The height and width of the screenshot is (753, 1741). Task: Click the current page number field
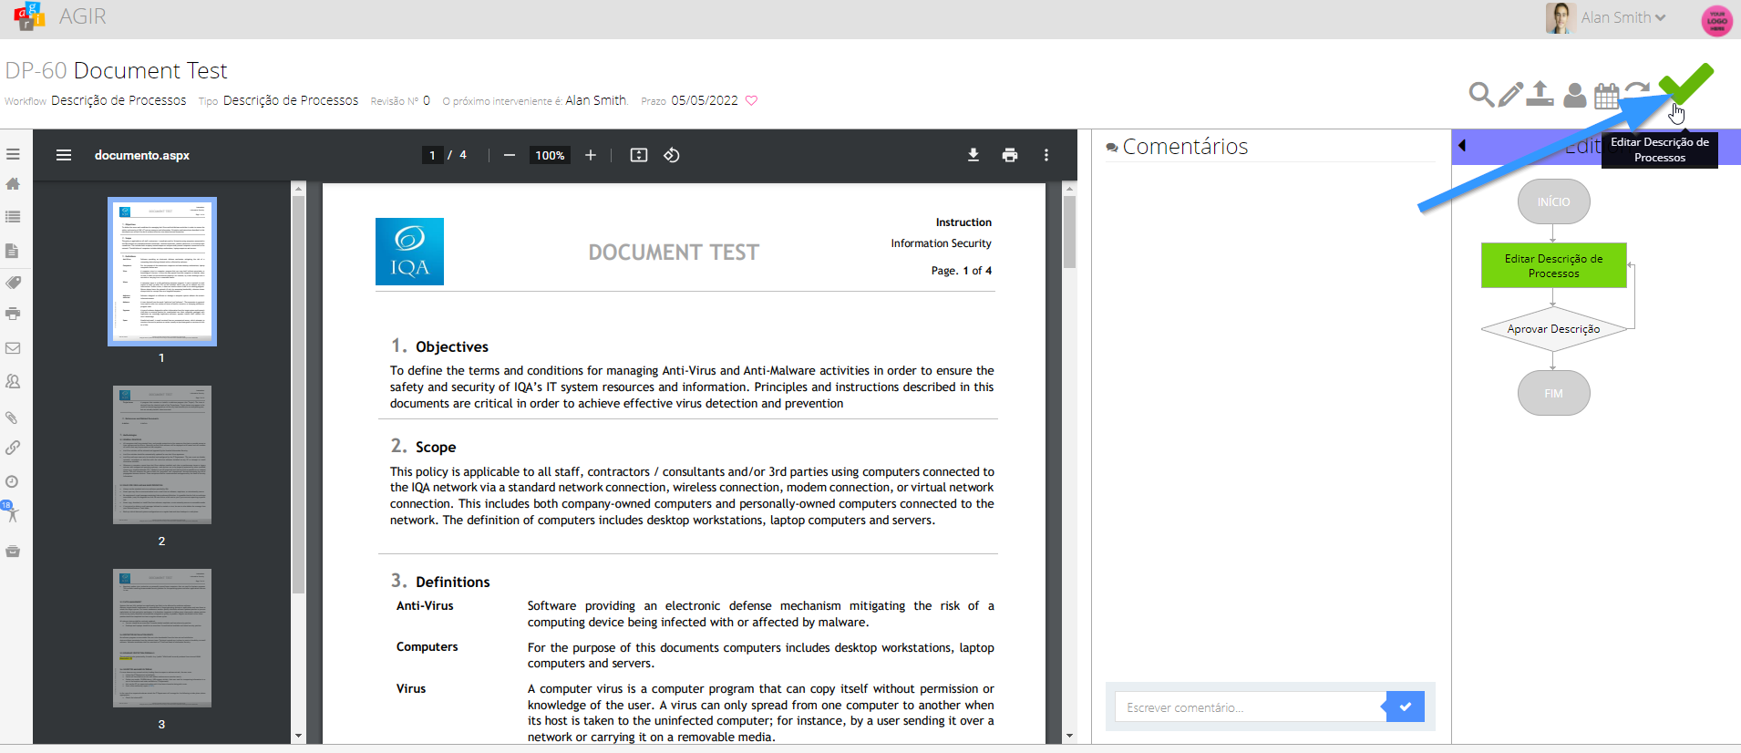click(433, 155)
